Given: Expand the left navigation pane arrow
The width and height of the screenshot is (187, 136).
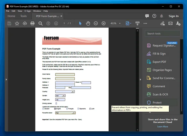Looking at the screenshot, I should coord(6,80).
